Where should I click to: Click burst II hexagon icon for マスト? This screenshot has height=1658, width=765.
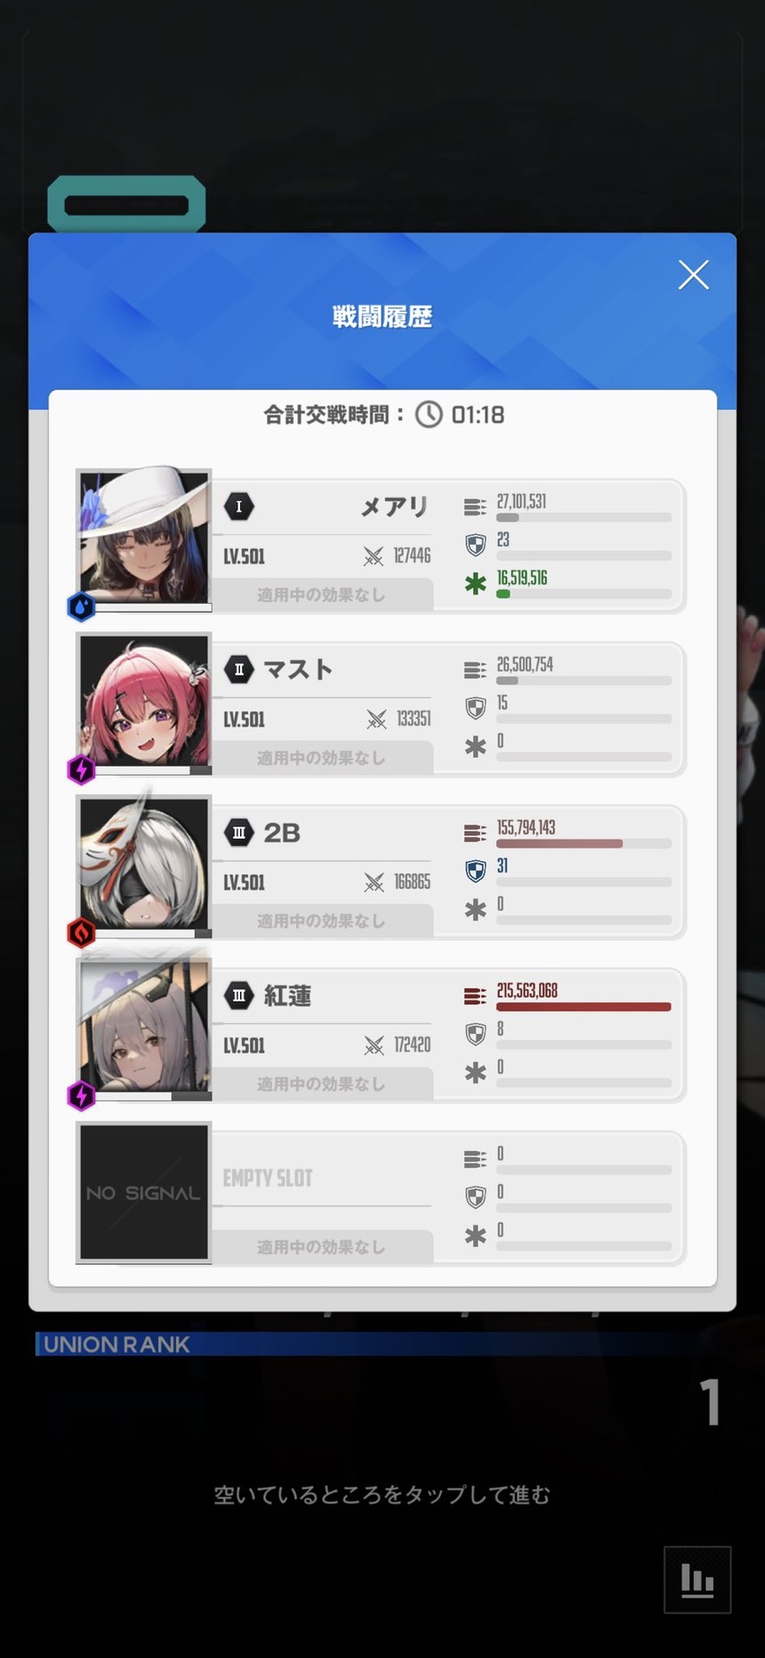click(238, 670)
